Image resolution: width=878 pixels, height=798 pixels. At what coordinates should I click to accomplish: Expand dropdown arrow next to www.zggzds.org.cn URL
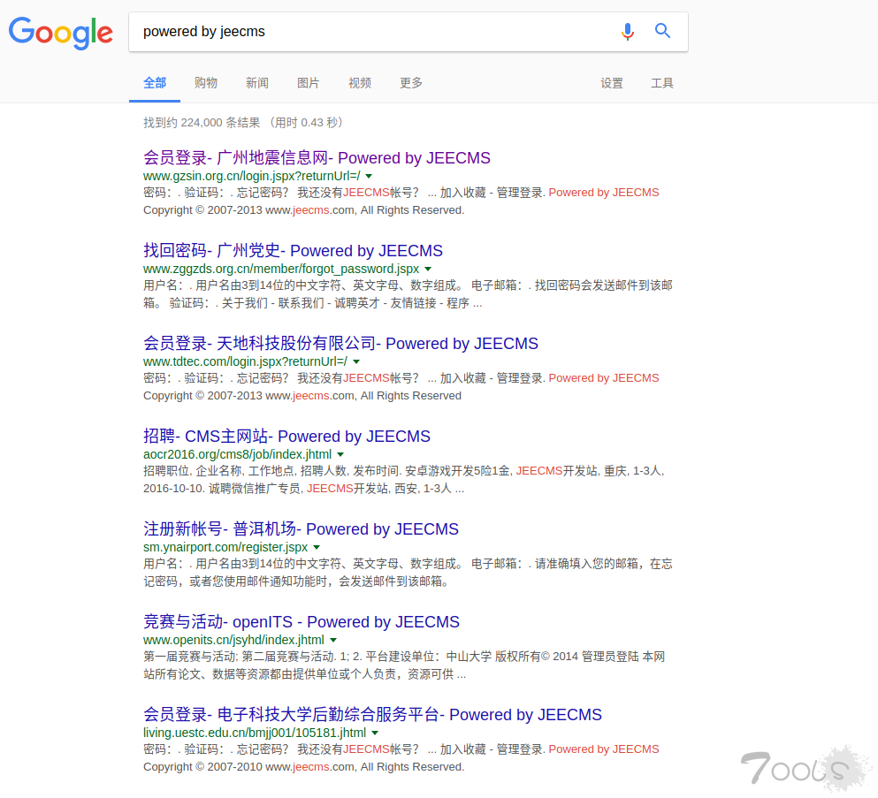pos(428,270)
